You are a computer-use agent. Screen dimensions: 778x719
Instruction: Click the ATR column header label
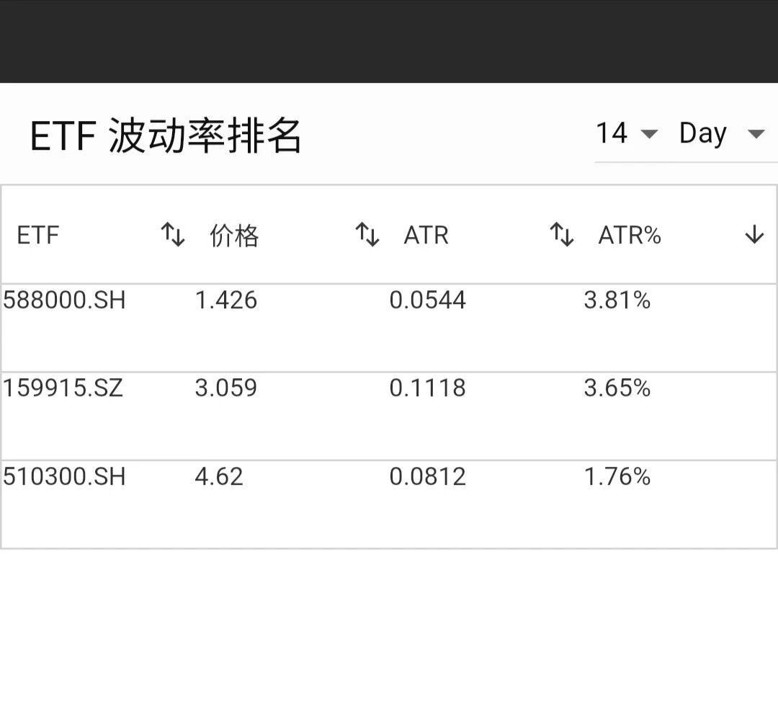point(426,235)
